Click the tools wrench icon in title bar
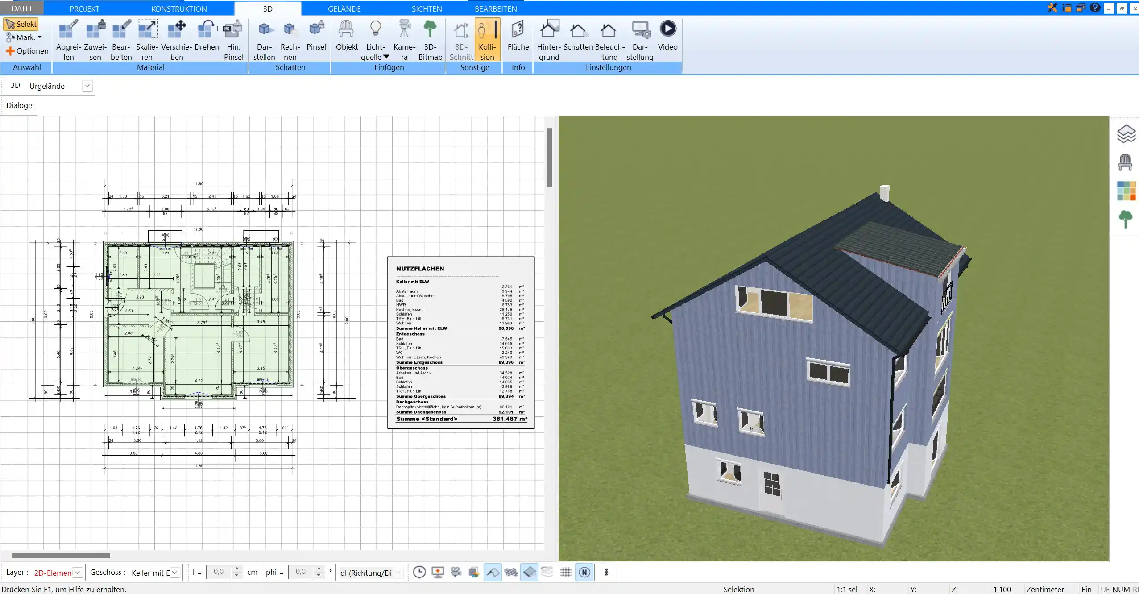The width and height of the screenshot is (1139, 594). [x=1052, y=8]
